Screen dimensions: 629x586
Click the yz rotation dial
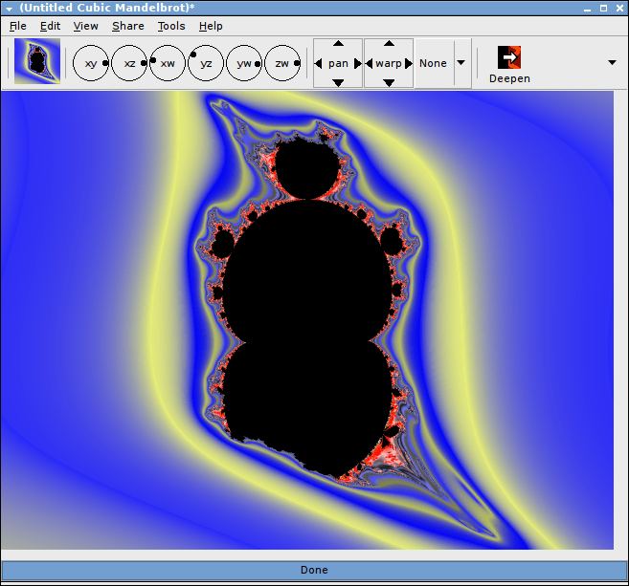(x=206, y=63)
